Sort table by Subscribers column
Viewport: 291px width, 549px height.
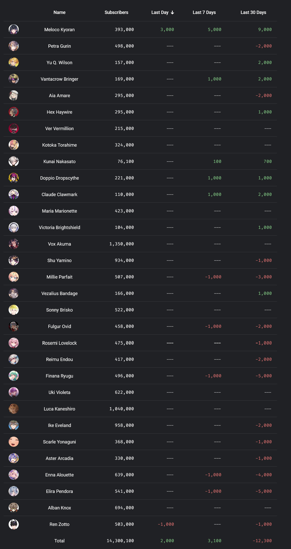click(x=116, y=12)
